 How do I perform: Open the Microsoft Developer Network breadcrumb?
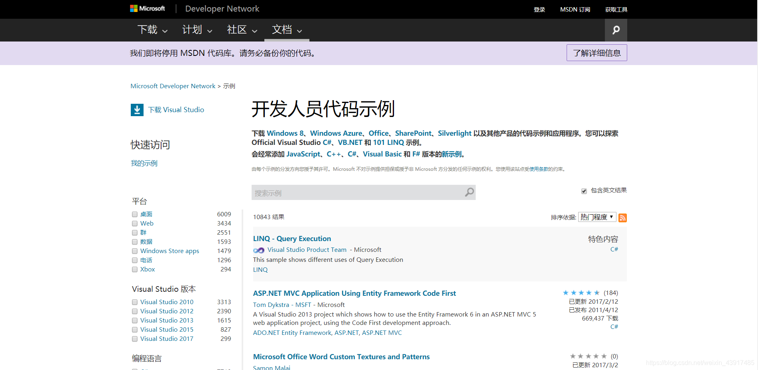pos(173,86)
